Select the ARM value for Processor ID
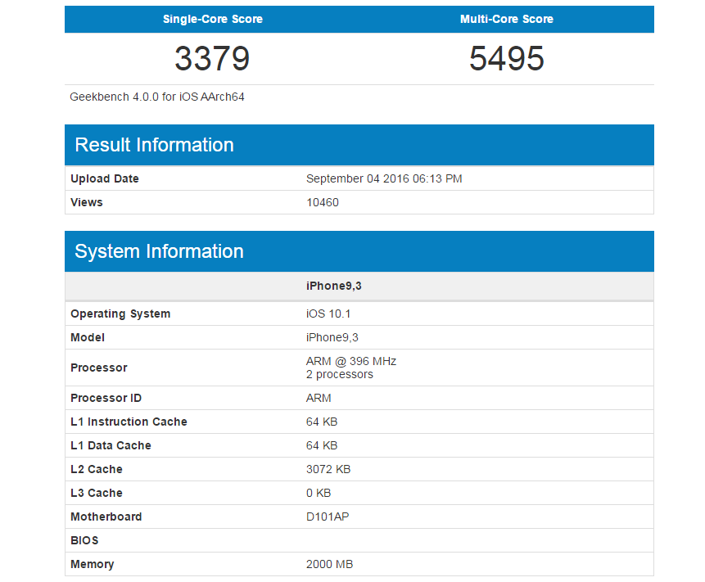 point(319,398)
